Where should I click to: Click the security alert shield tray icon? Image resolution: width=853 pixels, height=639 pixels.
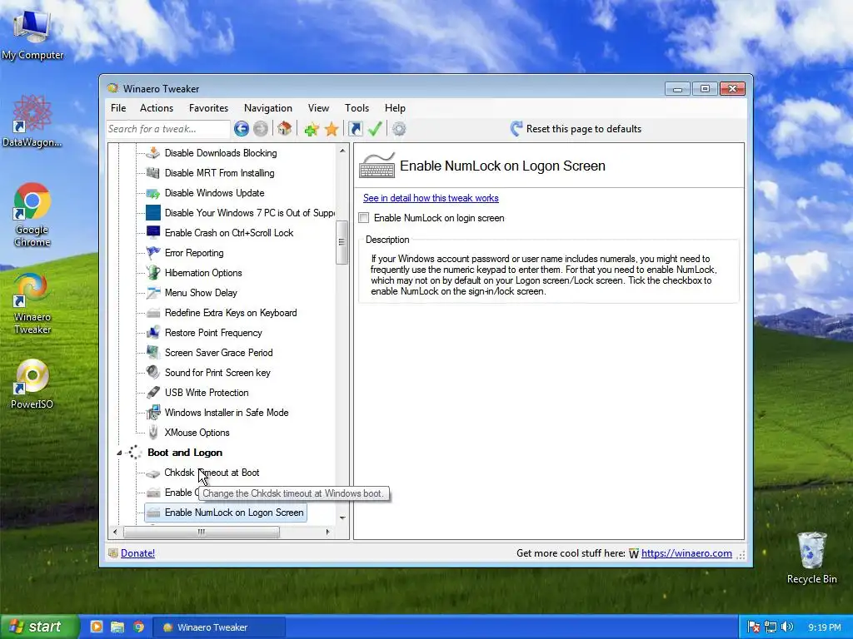pyautogui.click(x=753, y=627)
